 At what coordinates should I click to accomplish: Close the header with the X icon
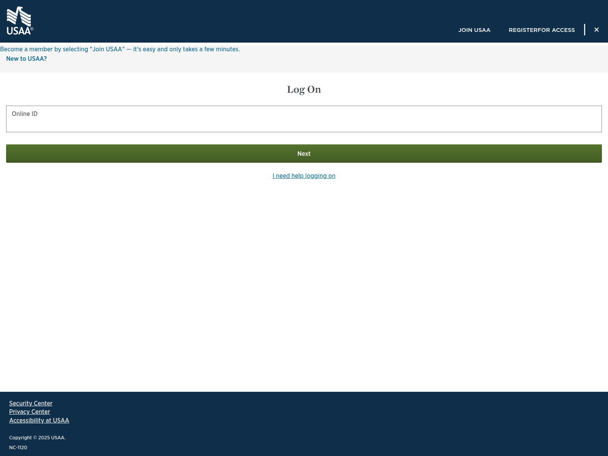click(x=597, y=30)
